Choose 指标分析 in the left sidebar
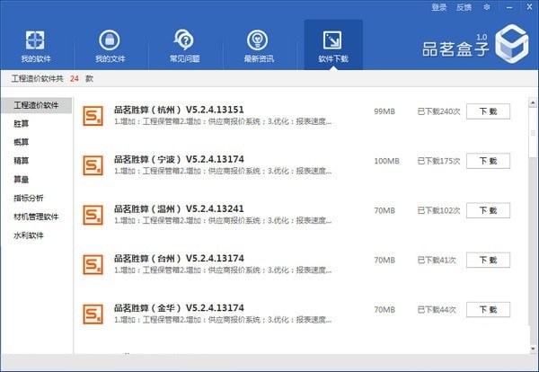The width and height of the screenshot is (539, 372). pyautogui.click(x=28, y=198)
